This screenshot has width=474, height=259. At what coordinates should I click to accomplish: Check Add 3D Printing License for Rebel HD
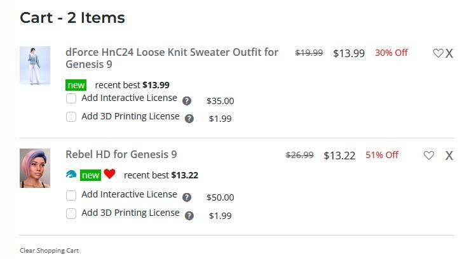click(x=71, y=213)
